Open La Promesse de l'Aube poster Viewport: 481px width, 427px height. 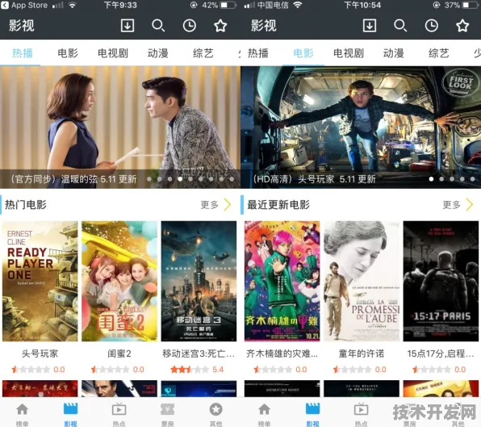pos(362,281)
